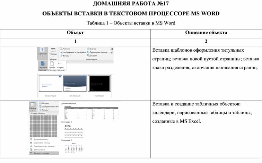The height and width of the screenshot is (163, 262).
Task: Click the text созданные в MS Excel
Action: click(177, 121)
